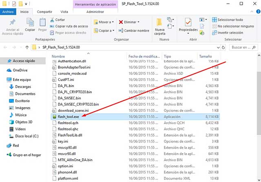Click the Cortar scissors icon
The image size is (261, 182).
(52, 20)
